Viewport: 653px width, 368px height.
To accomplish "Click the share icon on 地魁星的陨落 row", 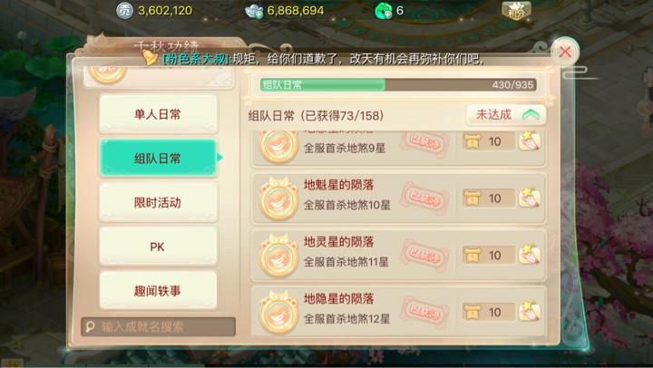I will coord(530,198).
